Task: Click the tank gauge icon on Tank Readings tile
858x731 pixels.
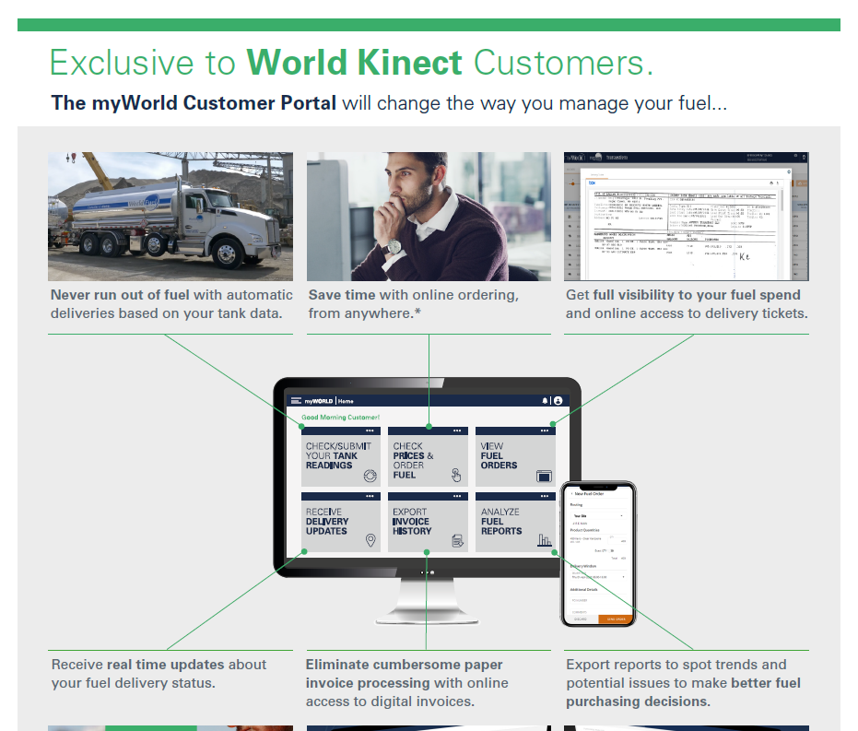Action: click(x=370, y=476)
